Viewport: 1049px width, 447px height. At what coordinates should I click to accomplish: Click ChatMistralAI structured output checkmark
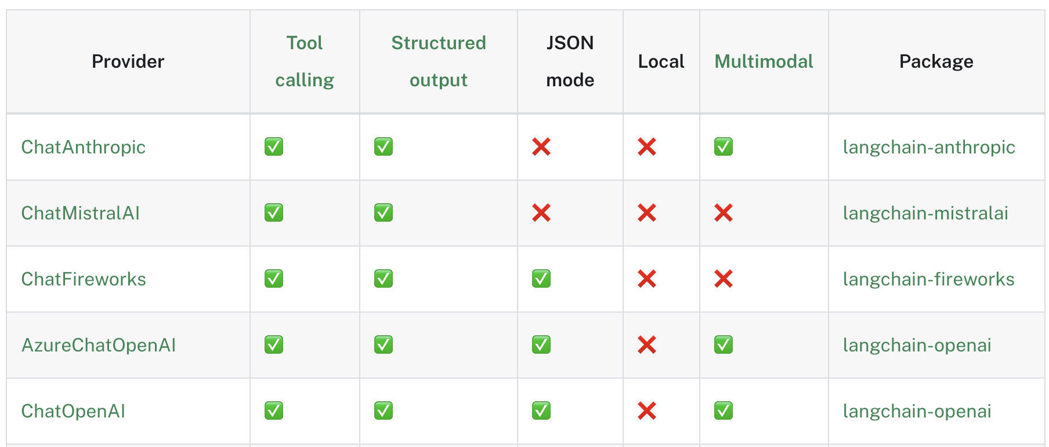pyautogui.click(x=384, y=212)
